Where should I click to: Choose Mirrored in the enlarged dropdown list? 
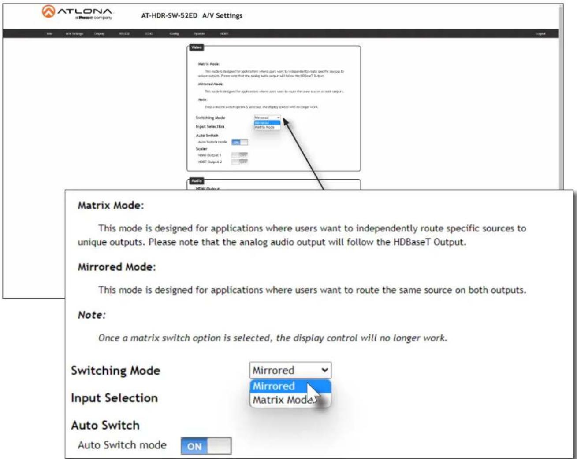tap(290, 386)
